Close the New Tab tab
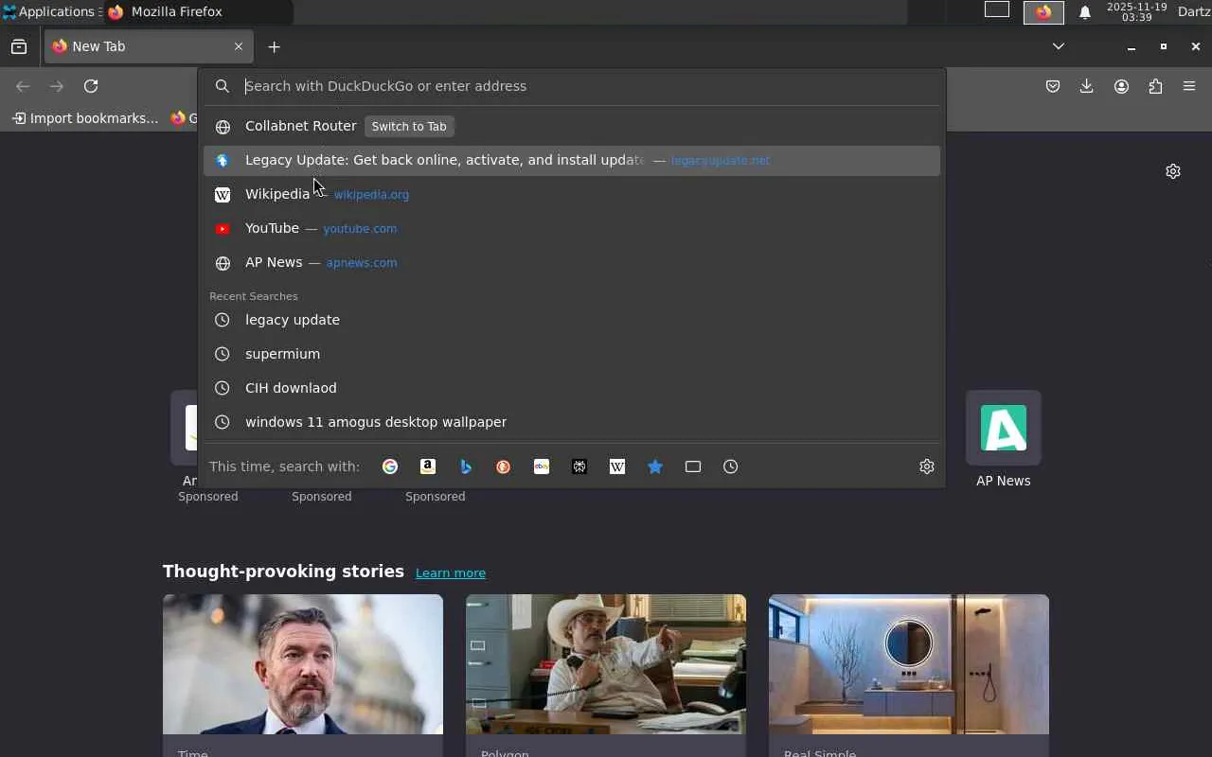The height and width of the screenshot is (757, 1212). pyautogui.click(x=239, y=46)
